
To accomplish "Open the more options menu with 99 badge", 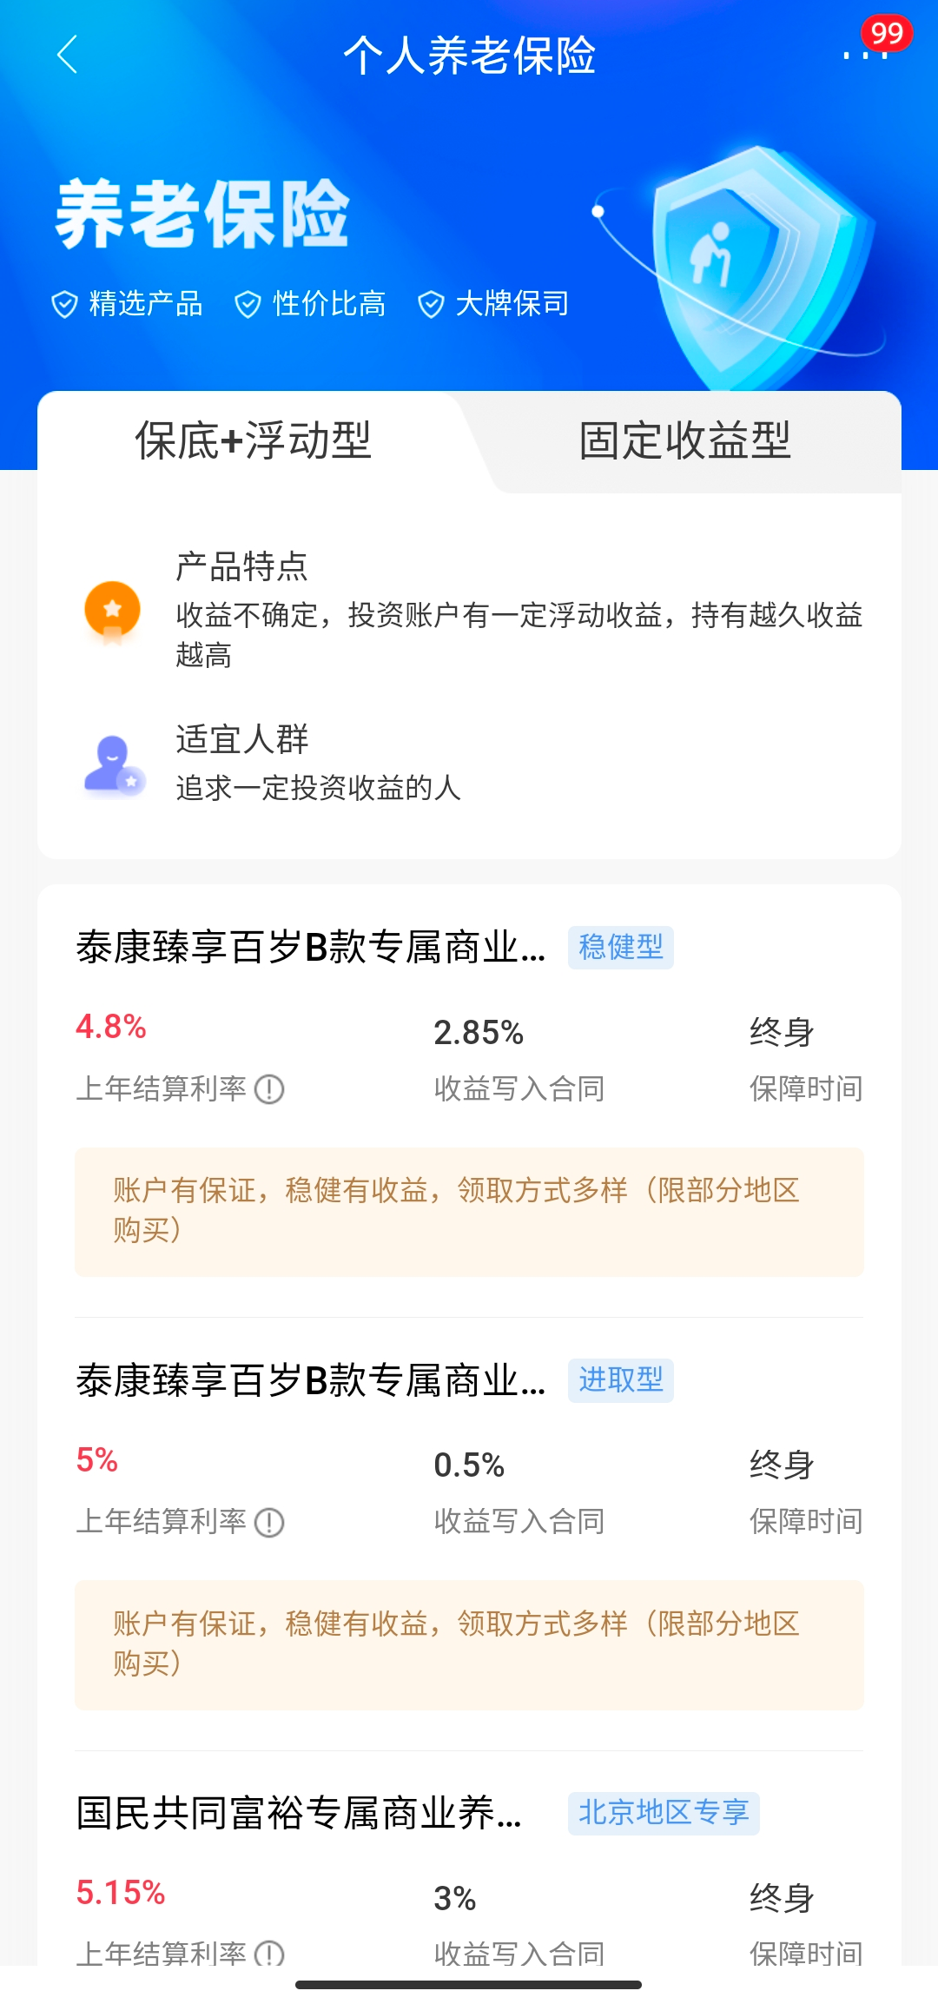I will [865, 54].
